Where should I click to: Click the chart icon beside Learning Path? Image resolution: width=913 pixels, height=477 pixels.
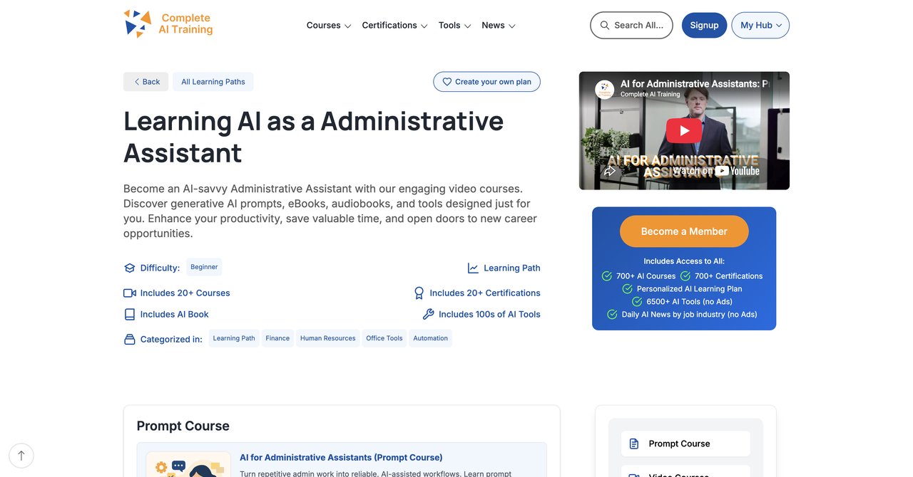(473, 268)
